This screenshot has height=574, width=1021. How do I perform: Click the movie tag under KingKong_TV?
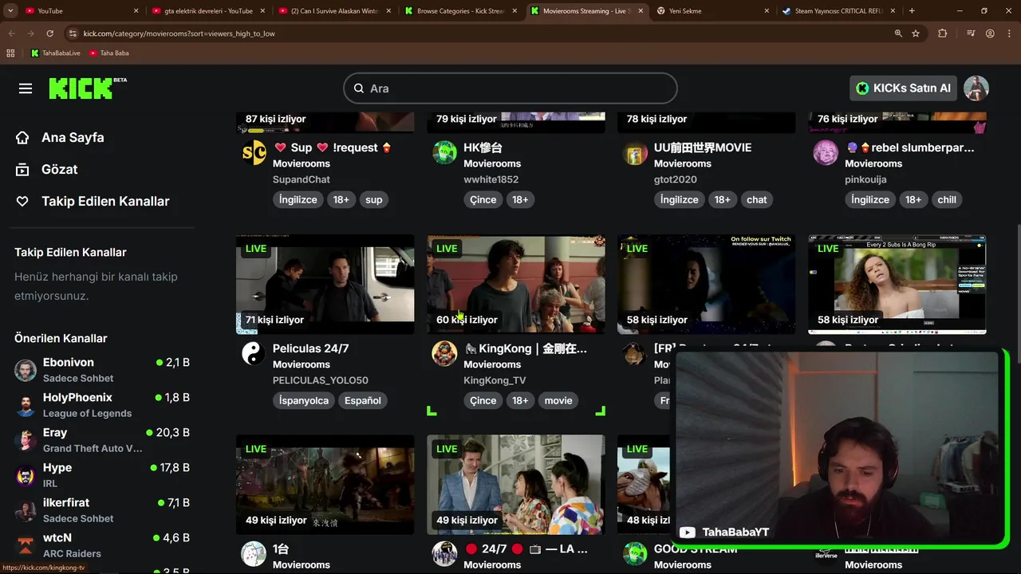coord(558,400)
